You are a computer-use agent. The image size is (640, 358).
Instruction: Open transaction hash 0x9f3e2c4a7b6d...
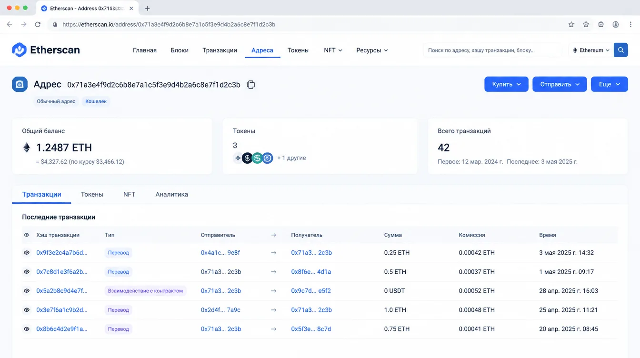point(62,253)
